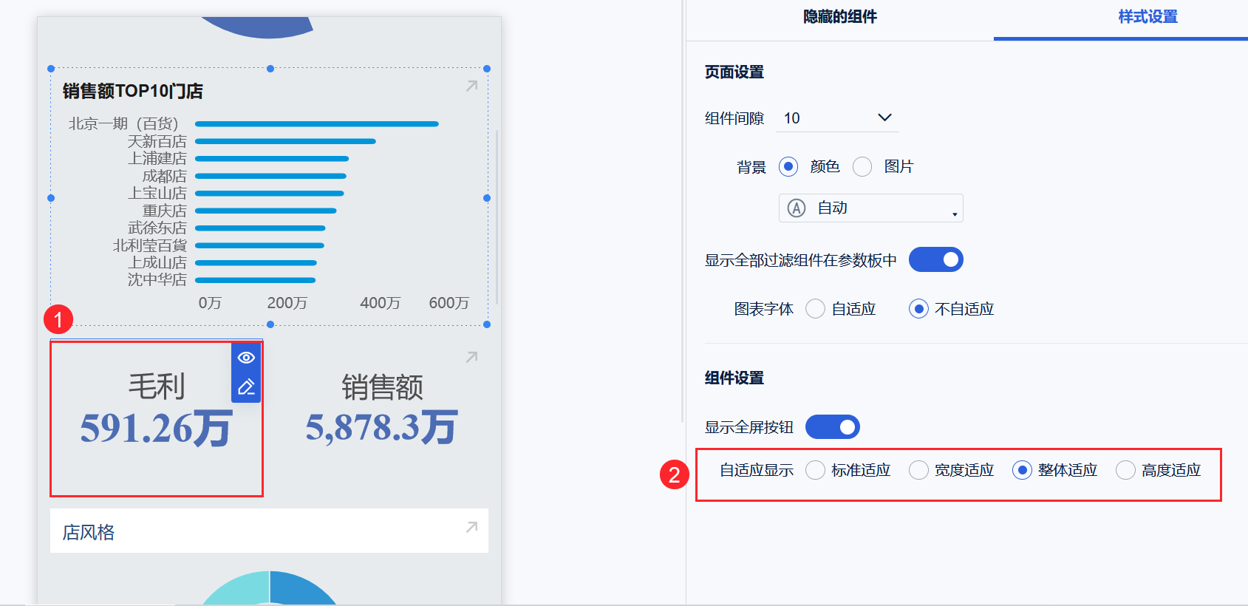Click the 毛利 card title
Image resolution: width=1248 pixels, height=606 pixels.
pos(157,387)
